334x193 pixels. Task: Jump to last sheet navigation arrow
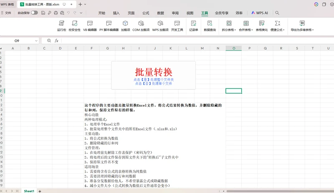[x=17, y=191]
